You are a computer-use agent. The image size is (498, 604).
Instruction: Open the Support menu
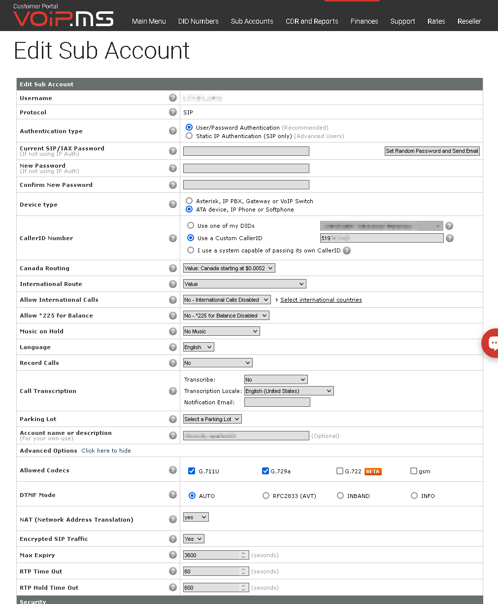tap(403, 21)
